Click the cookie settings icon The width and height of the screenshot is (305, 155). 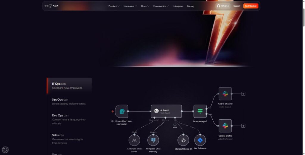pos(5,150)
